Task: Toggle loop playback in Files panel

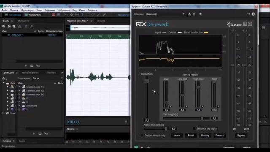Action: pos(32,66)
